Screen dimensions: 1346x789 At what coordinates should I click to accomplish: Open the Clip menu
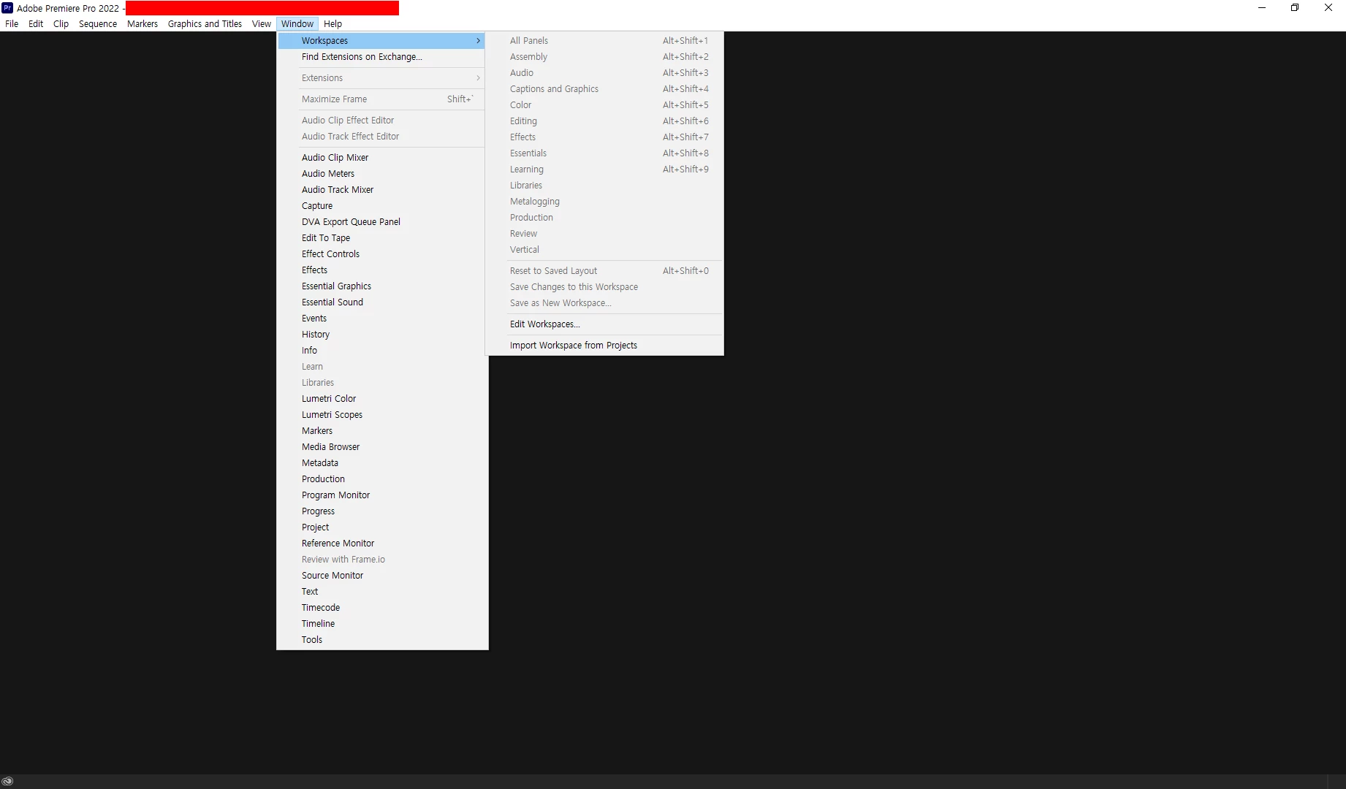click(x=61, y=23)
